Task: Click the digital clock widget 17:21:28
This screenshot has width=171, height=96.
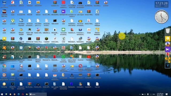Action: click(x=161, y=4)
